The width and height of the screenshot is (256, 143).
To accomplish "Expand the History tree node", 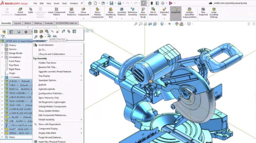I will tap(2, 45).
